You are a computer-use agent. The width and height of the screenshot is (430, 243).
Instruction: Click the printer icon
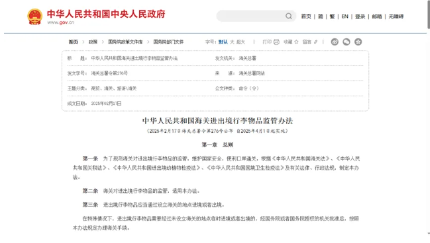[x=276, y=42]
